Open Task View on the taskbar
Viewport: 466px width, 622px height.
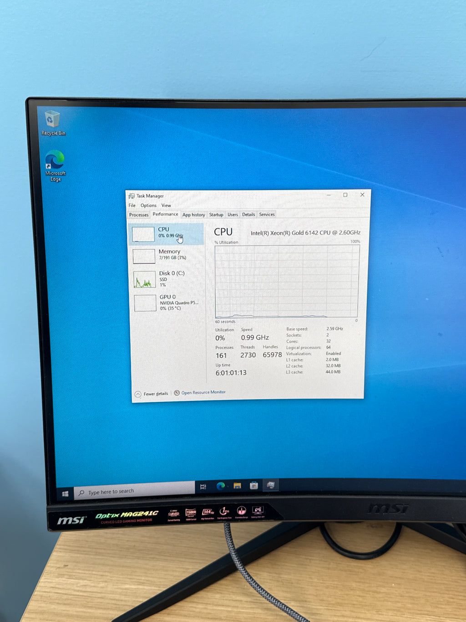point(203,487)
